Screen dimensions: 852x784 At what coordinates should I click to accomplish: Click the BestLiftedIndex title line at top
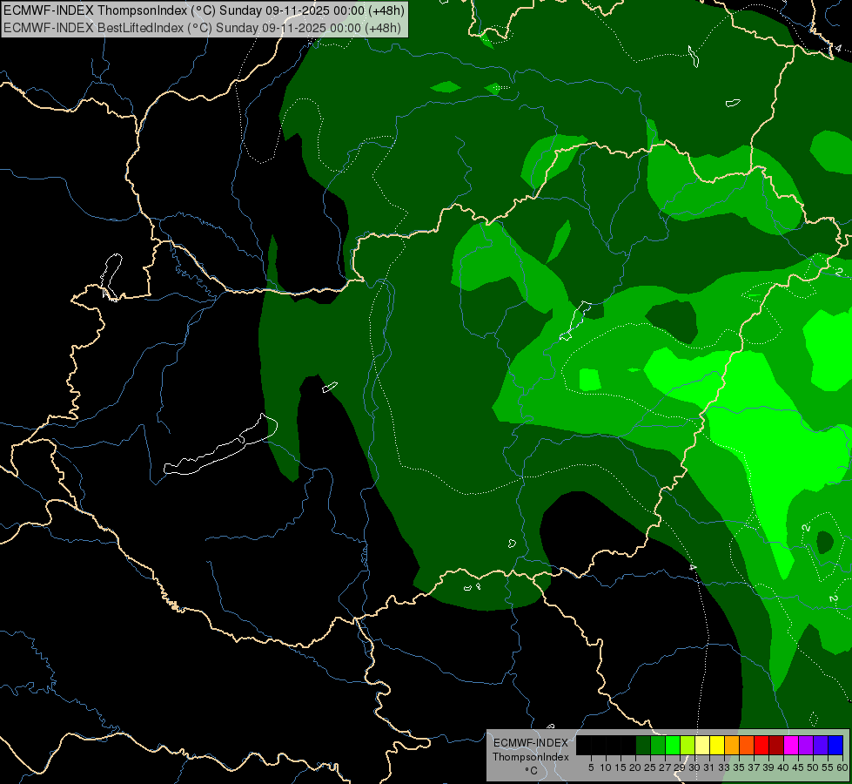click(x=202, y=28)
